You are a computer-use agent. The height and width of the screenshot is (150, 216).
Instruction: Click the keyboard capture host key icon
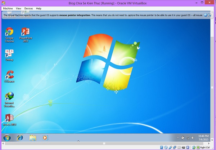coord(198,147)
